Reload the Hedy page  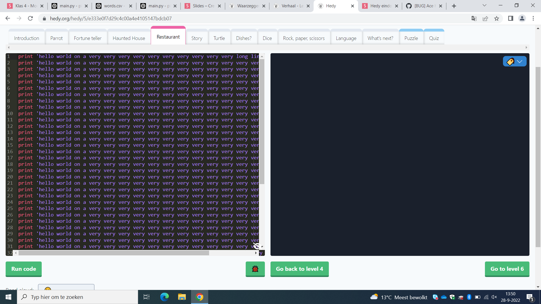(x=30, y=19)
